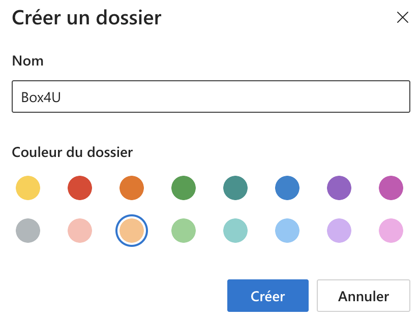Choose the magenta folder color
The image size is (420, 320).
(x=391, y=188)
